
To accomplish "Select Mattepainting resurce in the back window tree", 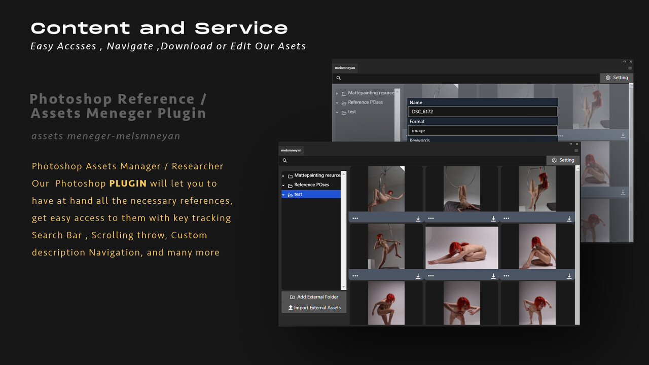I will [x=371, y=93].
